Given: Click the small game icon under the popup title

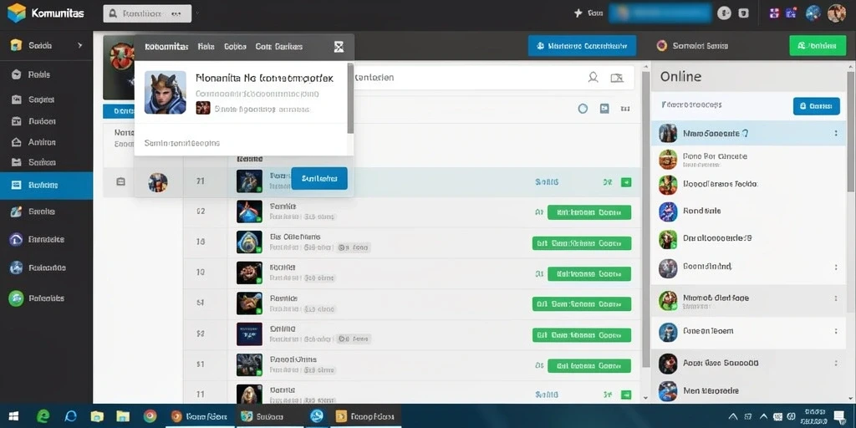Looking at the screenshot, I should pyautogui.click(x=202, y=108).
